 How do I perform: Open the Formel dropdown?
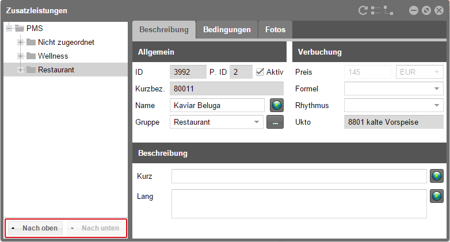coord(437,89)
